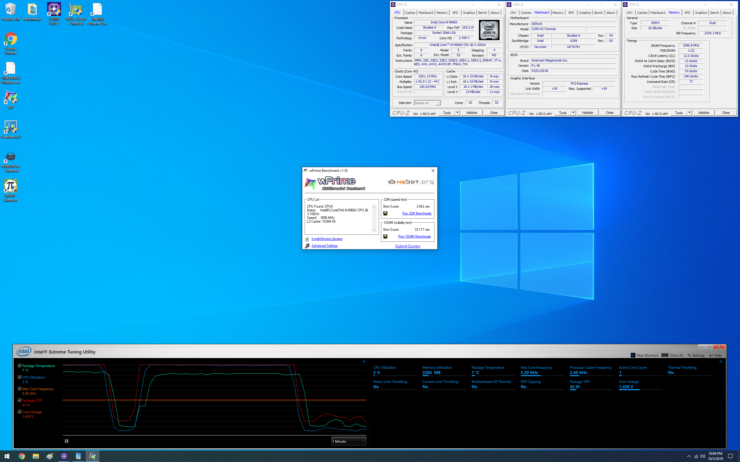The height and width of the screenshot is (462, 740).
Task: Uncheck Core Voltage monitor checkbox
Action: tap(20, 411)
